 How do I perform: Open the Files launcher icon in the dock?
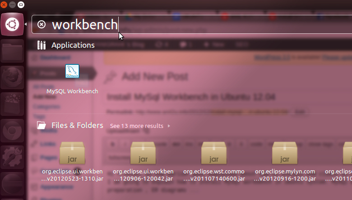pyautogui.click(x=12, y=51)
